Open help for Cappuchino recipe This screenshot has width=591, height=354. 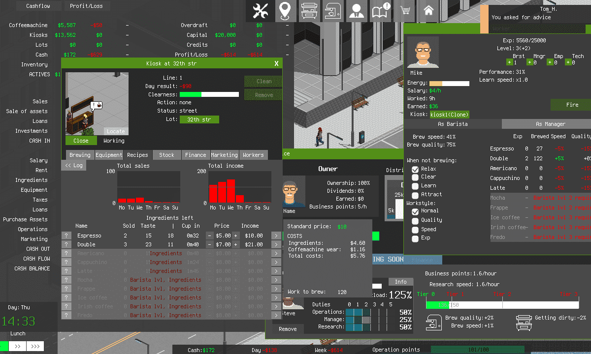coord(66,263)
